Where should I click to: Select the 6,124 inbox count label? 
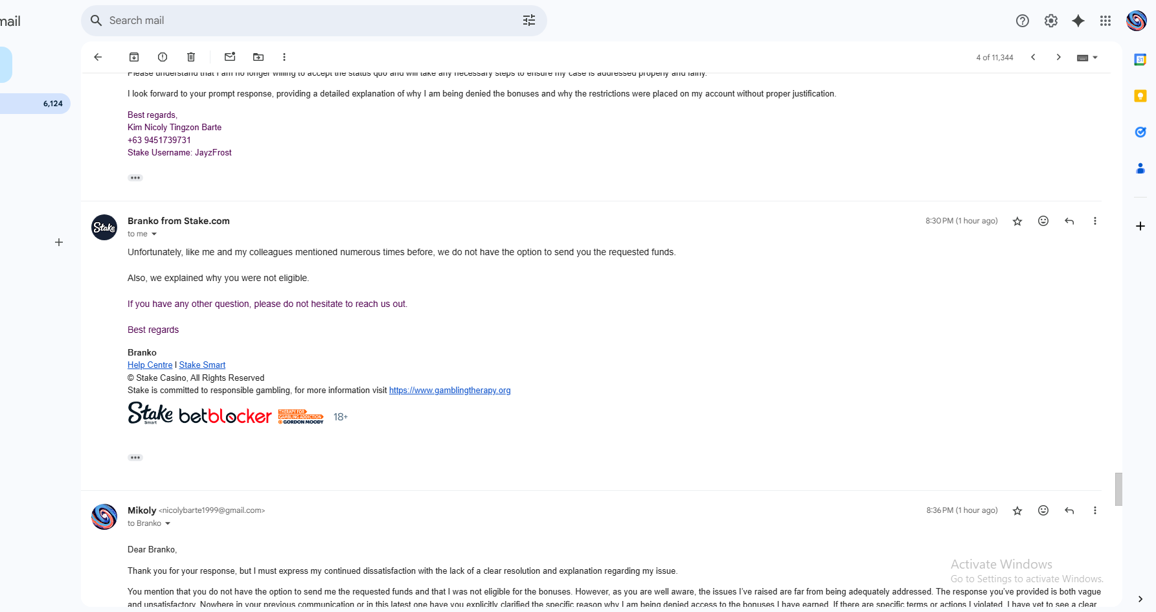click(x=53, y=104)
